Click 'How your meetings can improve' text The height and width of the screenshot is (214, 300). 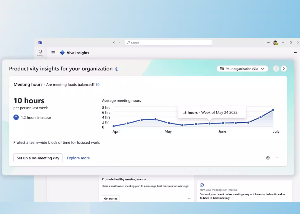219,190
